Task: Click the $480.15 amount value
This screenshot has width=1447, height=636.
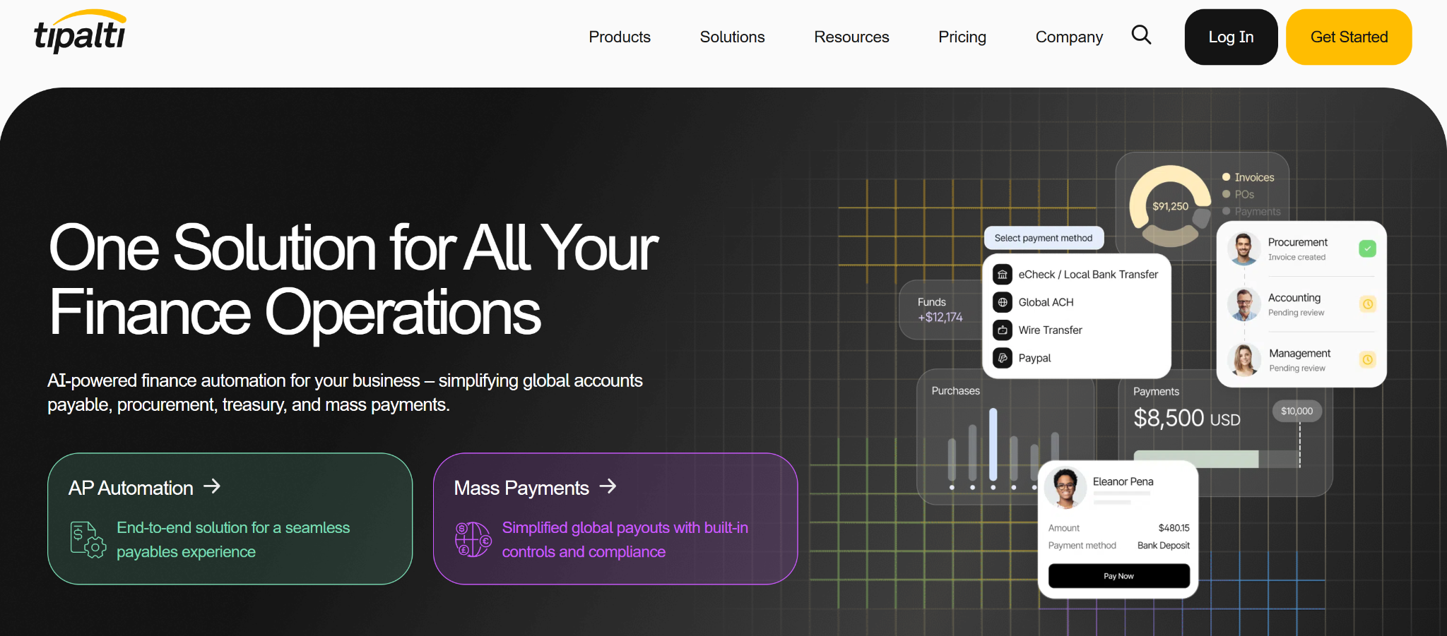Action: point(1174,527)
